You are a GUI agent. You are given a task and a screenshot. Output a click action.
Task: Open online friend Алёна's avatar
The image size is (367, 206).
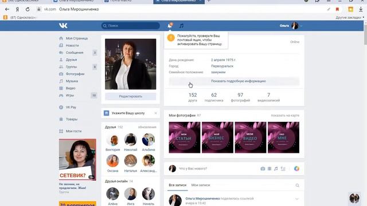coord(112,193)
